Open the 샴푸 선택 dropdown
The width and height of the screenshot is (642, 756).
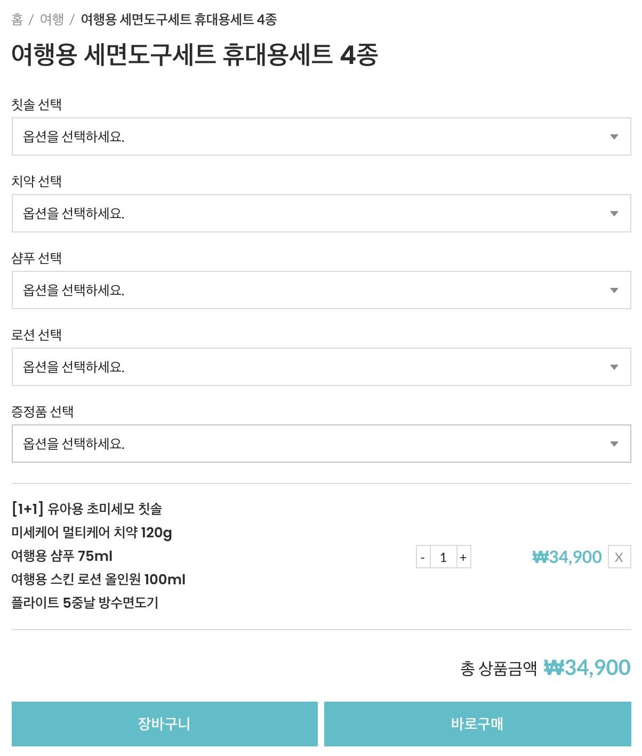pyautogui.click(x=320, y=291)
